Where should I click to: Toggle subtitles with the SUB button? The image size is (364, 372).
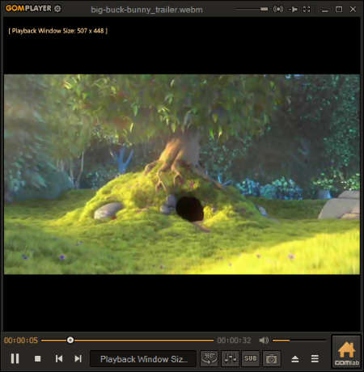point(251,359)
